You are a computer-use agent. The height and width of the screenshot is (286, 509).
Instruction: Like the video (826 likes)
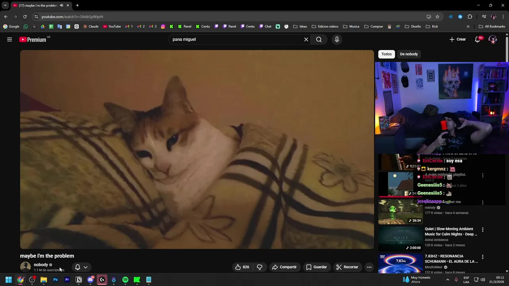click(242, 267)
